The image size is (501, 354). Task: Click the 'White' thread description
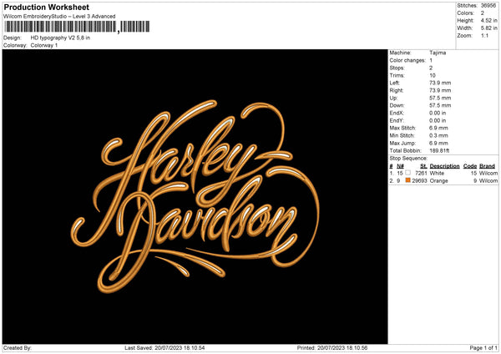(x=437, y=173)
